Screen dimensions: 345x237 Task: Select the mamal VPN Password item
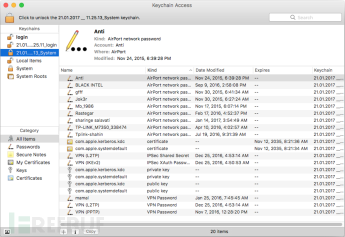[x=201, y=198]
